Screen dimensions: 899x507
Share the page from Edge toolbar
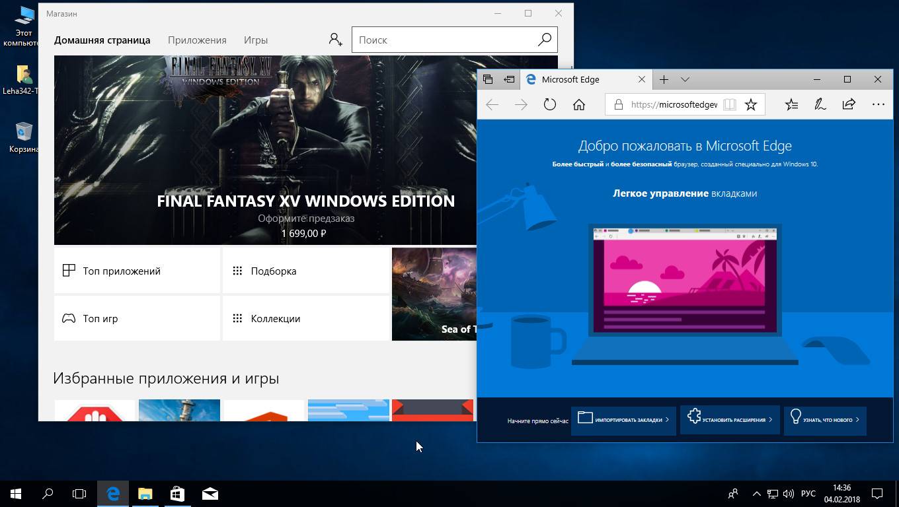click(x=849, y=104)
